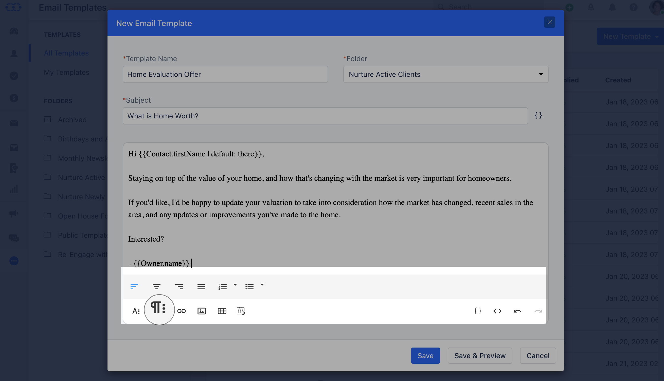
Task: Insert merge field via editor braces icon
Action: (x=478, y=311)
